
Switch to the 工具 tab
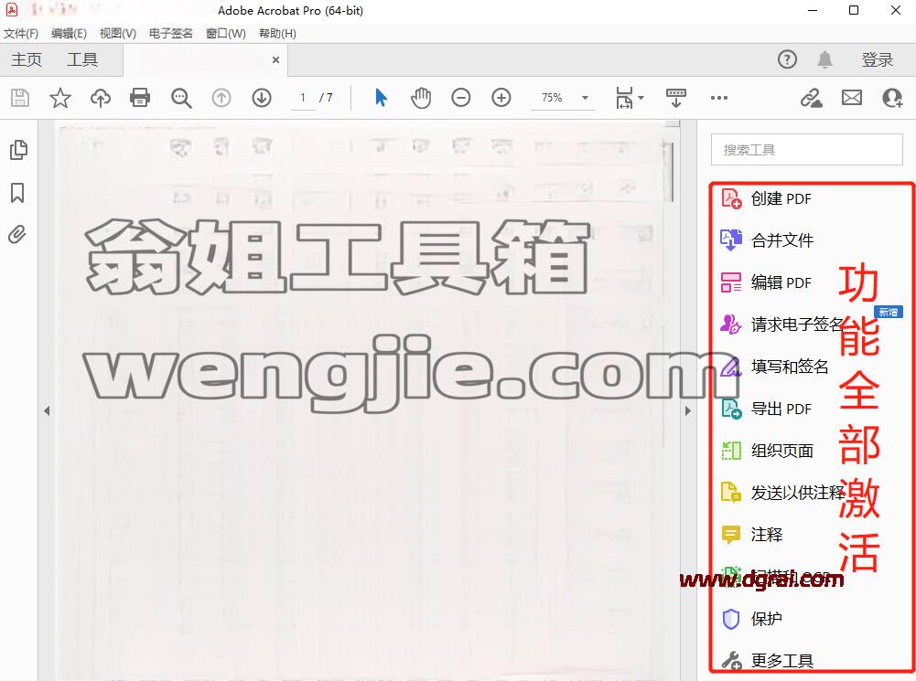point(81,59)
